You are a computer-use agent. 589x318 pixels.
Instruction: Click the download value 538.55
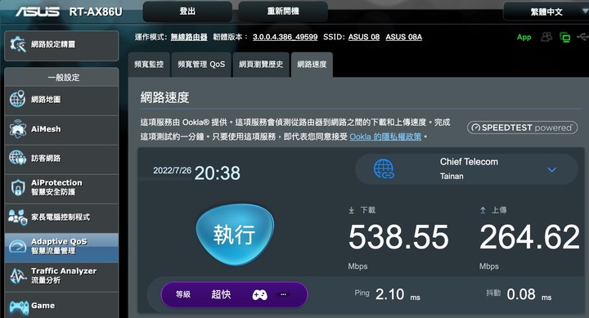[398, 237]
